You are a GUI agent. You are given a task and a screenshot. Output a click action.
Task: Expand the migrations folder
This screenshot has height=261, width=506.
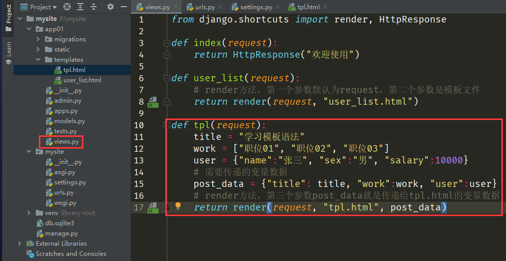coord(38,39)
